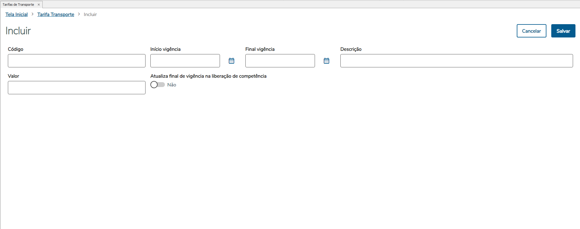580x229 pixels.
Task: Focus the Descrição input field
Action: click(x=457, y=61)
